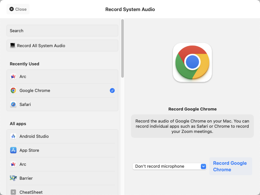260x195 pixels.
Task: Toggle the blue checkmark next to Google Chrome
Action: pos(112,91)
